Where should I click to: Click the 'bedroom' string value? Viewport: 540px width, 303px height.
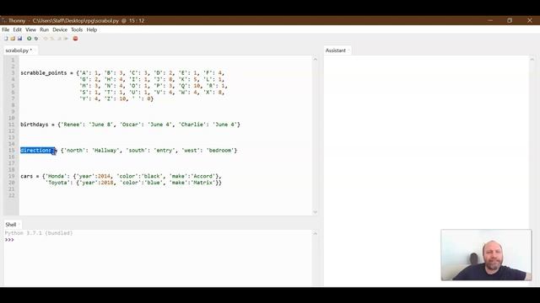tap(220, 151)
